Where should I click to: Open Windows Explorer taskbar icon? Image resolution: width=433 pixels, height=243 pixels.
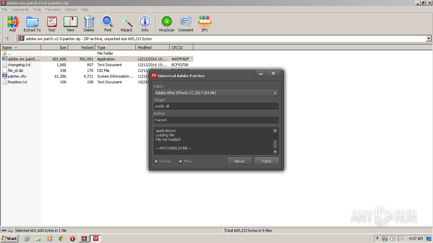[x=38, y=239]
